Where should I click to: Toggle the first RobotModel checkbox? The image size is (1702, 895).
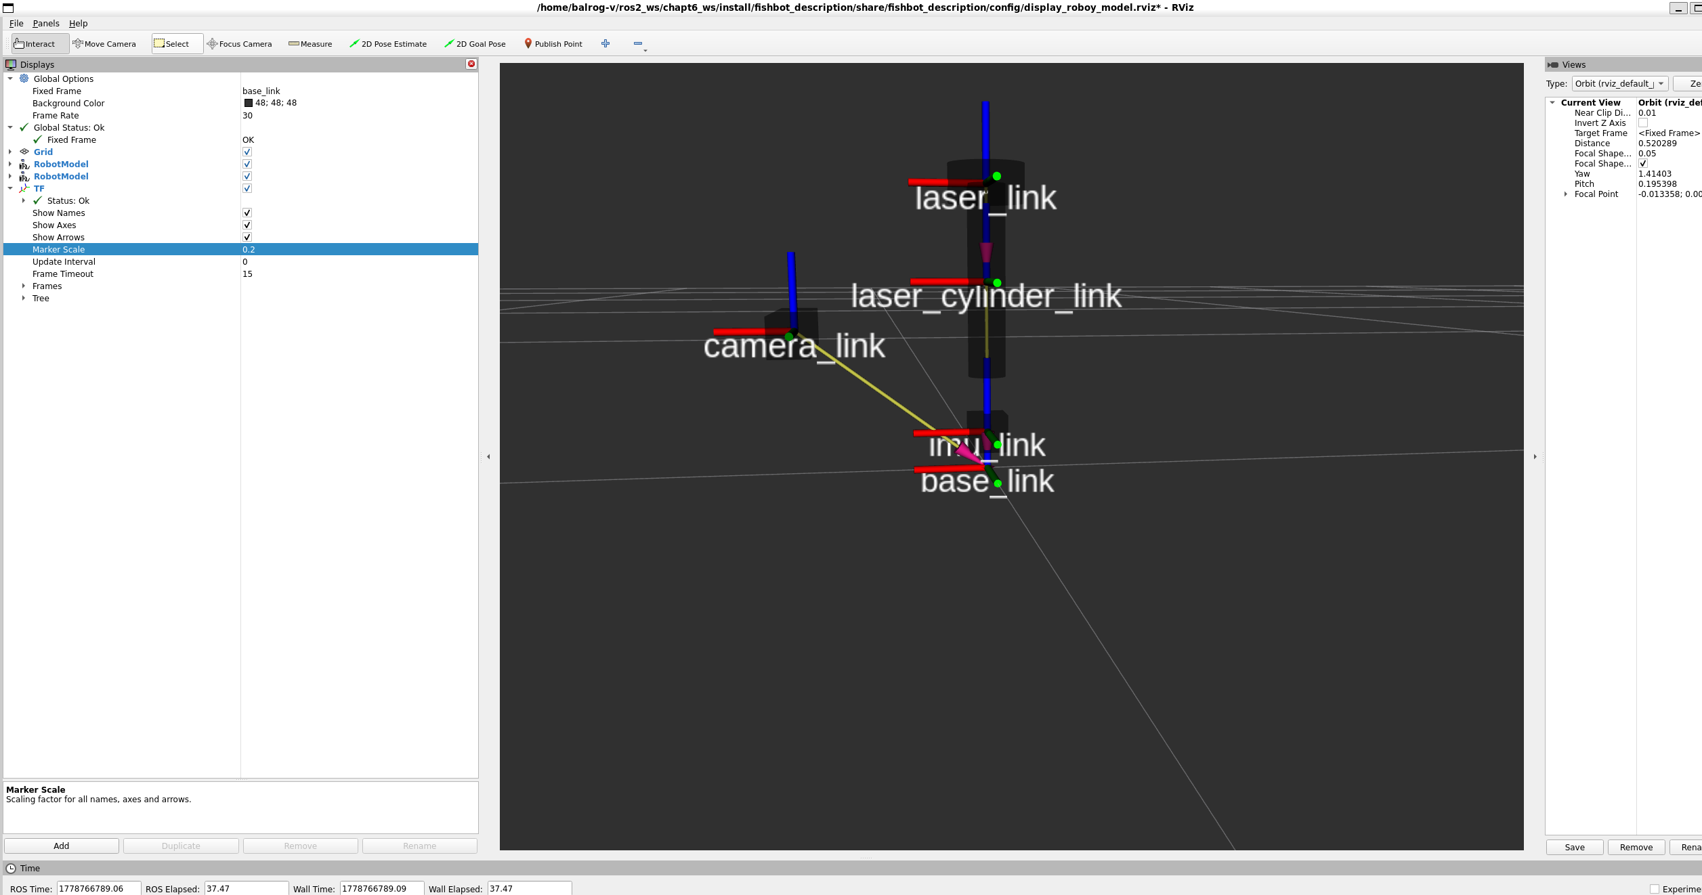pos(247,164)
